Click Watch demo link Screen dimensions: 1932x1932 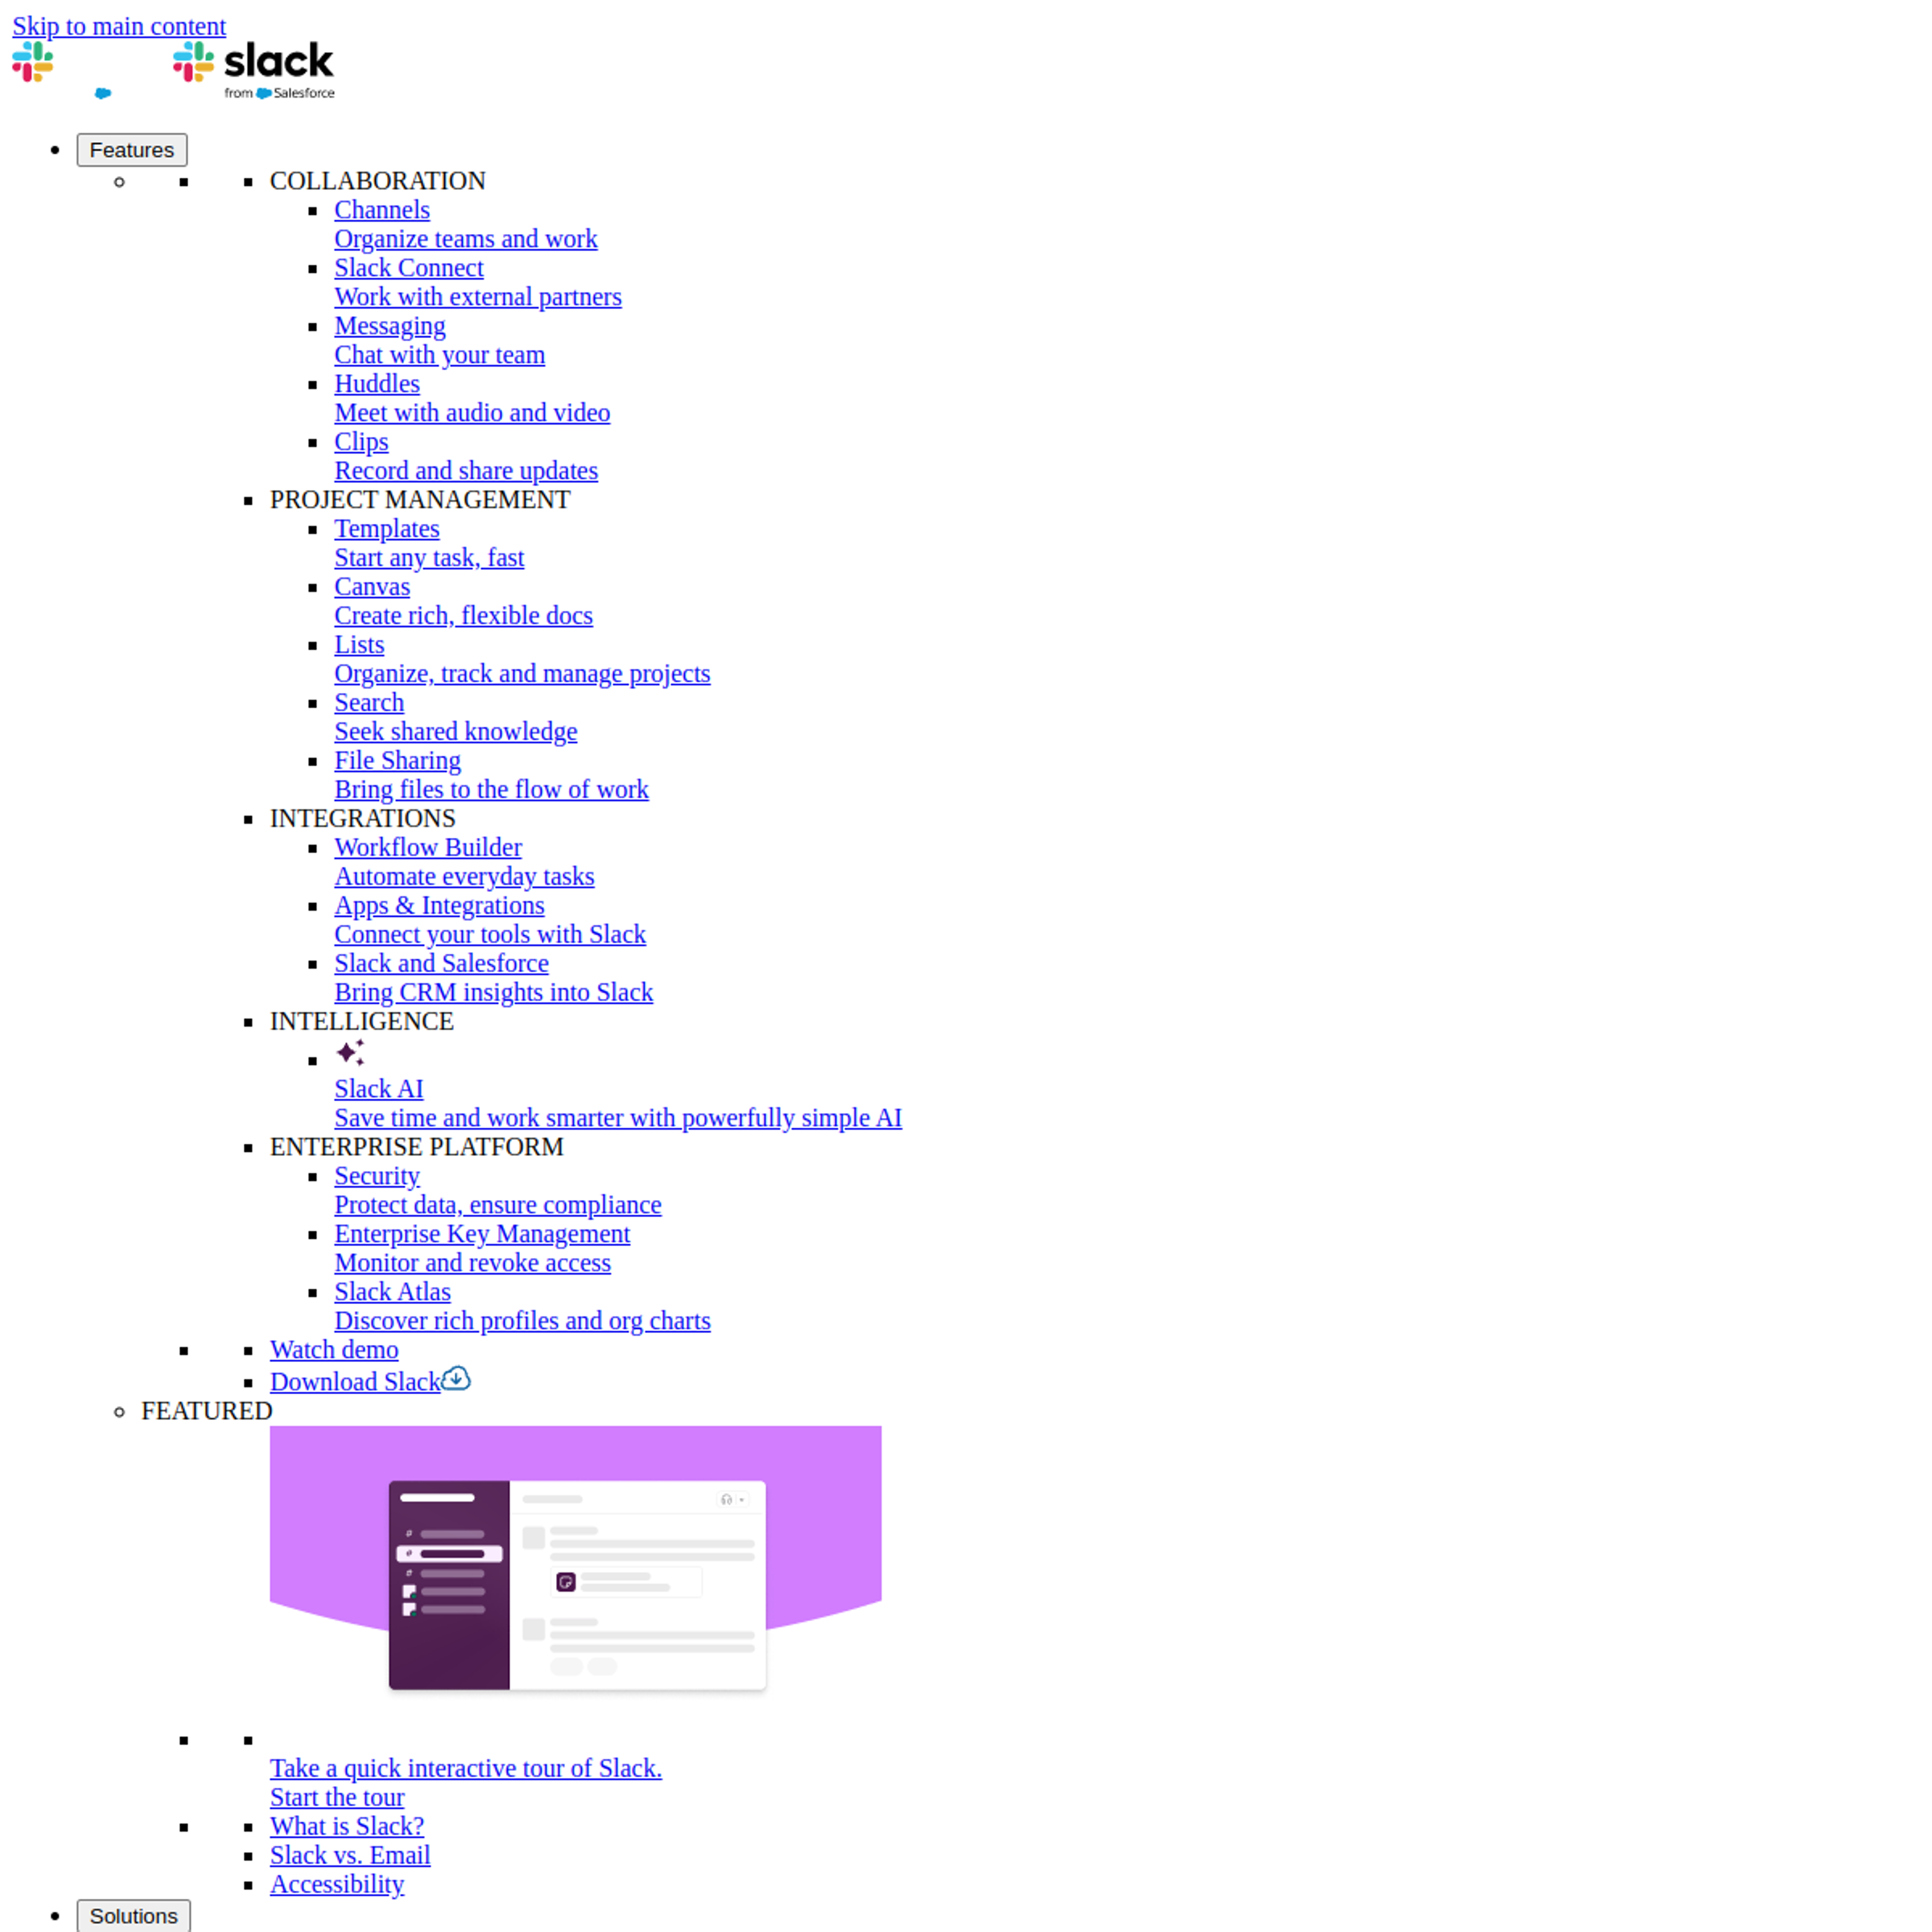click(335, 1348)
